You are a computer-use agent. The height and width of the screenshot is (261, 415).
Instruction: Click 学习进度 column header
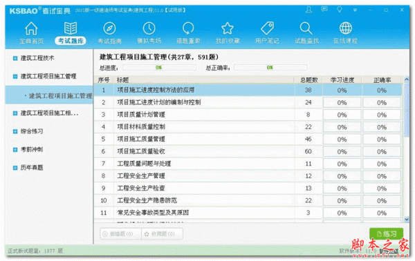point(342,80)
